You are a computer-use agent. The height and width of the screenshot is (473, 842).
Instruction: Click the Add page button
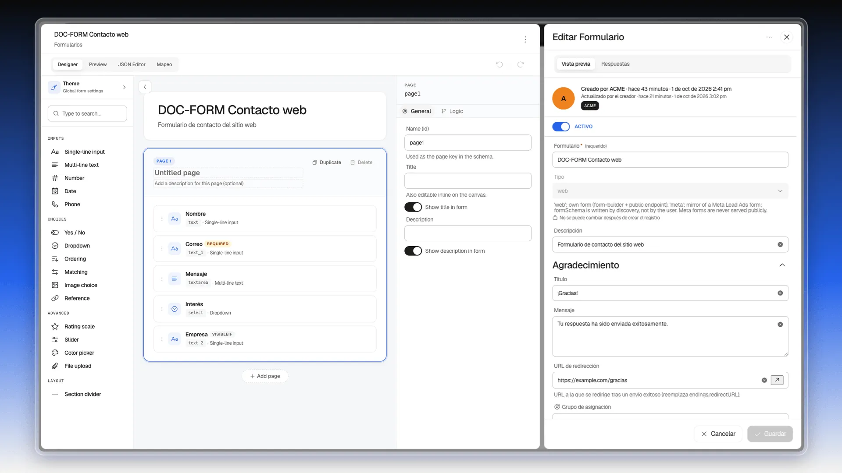click(x=265, y=376)
